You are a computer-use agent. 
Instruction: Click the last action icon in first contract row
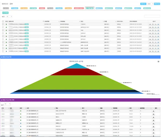pos(158,24)
